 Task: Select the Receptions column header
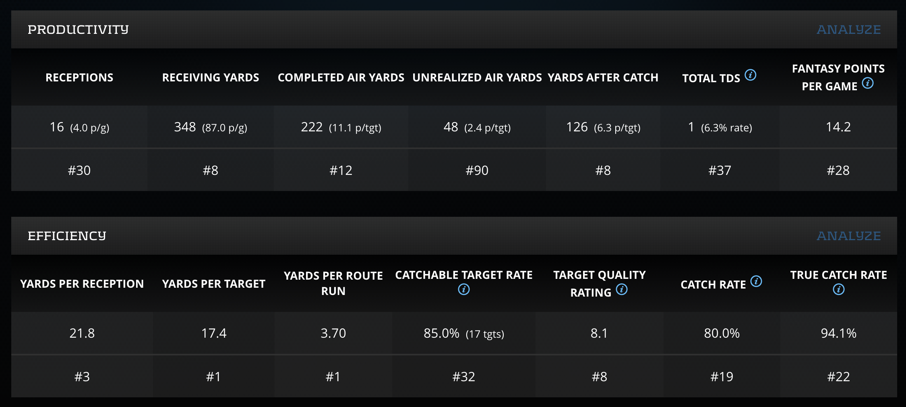click(x=79, y=77)
